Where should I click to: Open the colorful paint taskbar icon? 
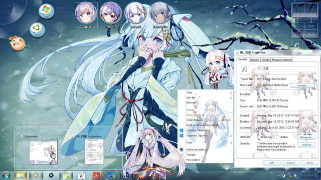point(111,175)
